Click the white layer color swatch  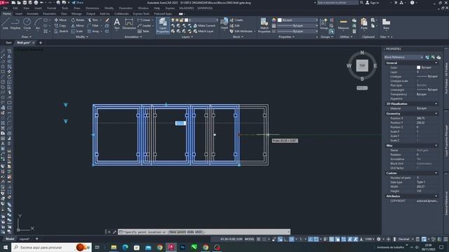point(186,20)
